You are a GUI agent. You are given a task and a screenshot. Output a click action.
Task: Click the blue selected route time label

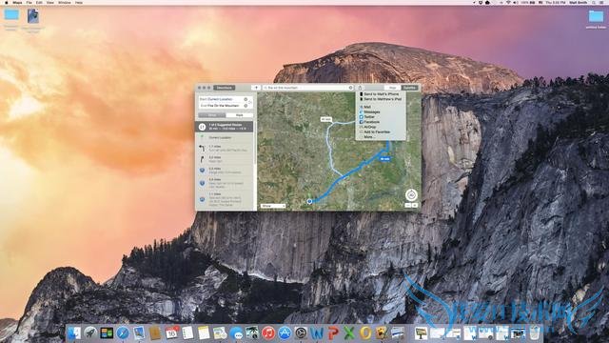tap(384, 159)
